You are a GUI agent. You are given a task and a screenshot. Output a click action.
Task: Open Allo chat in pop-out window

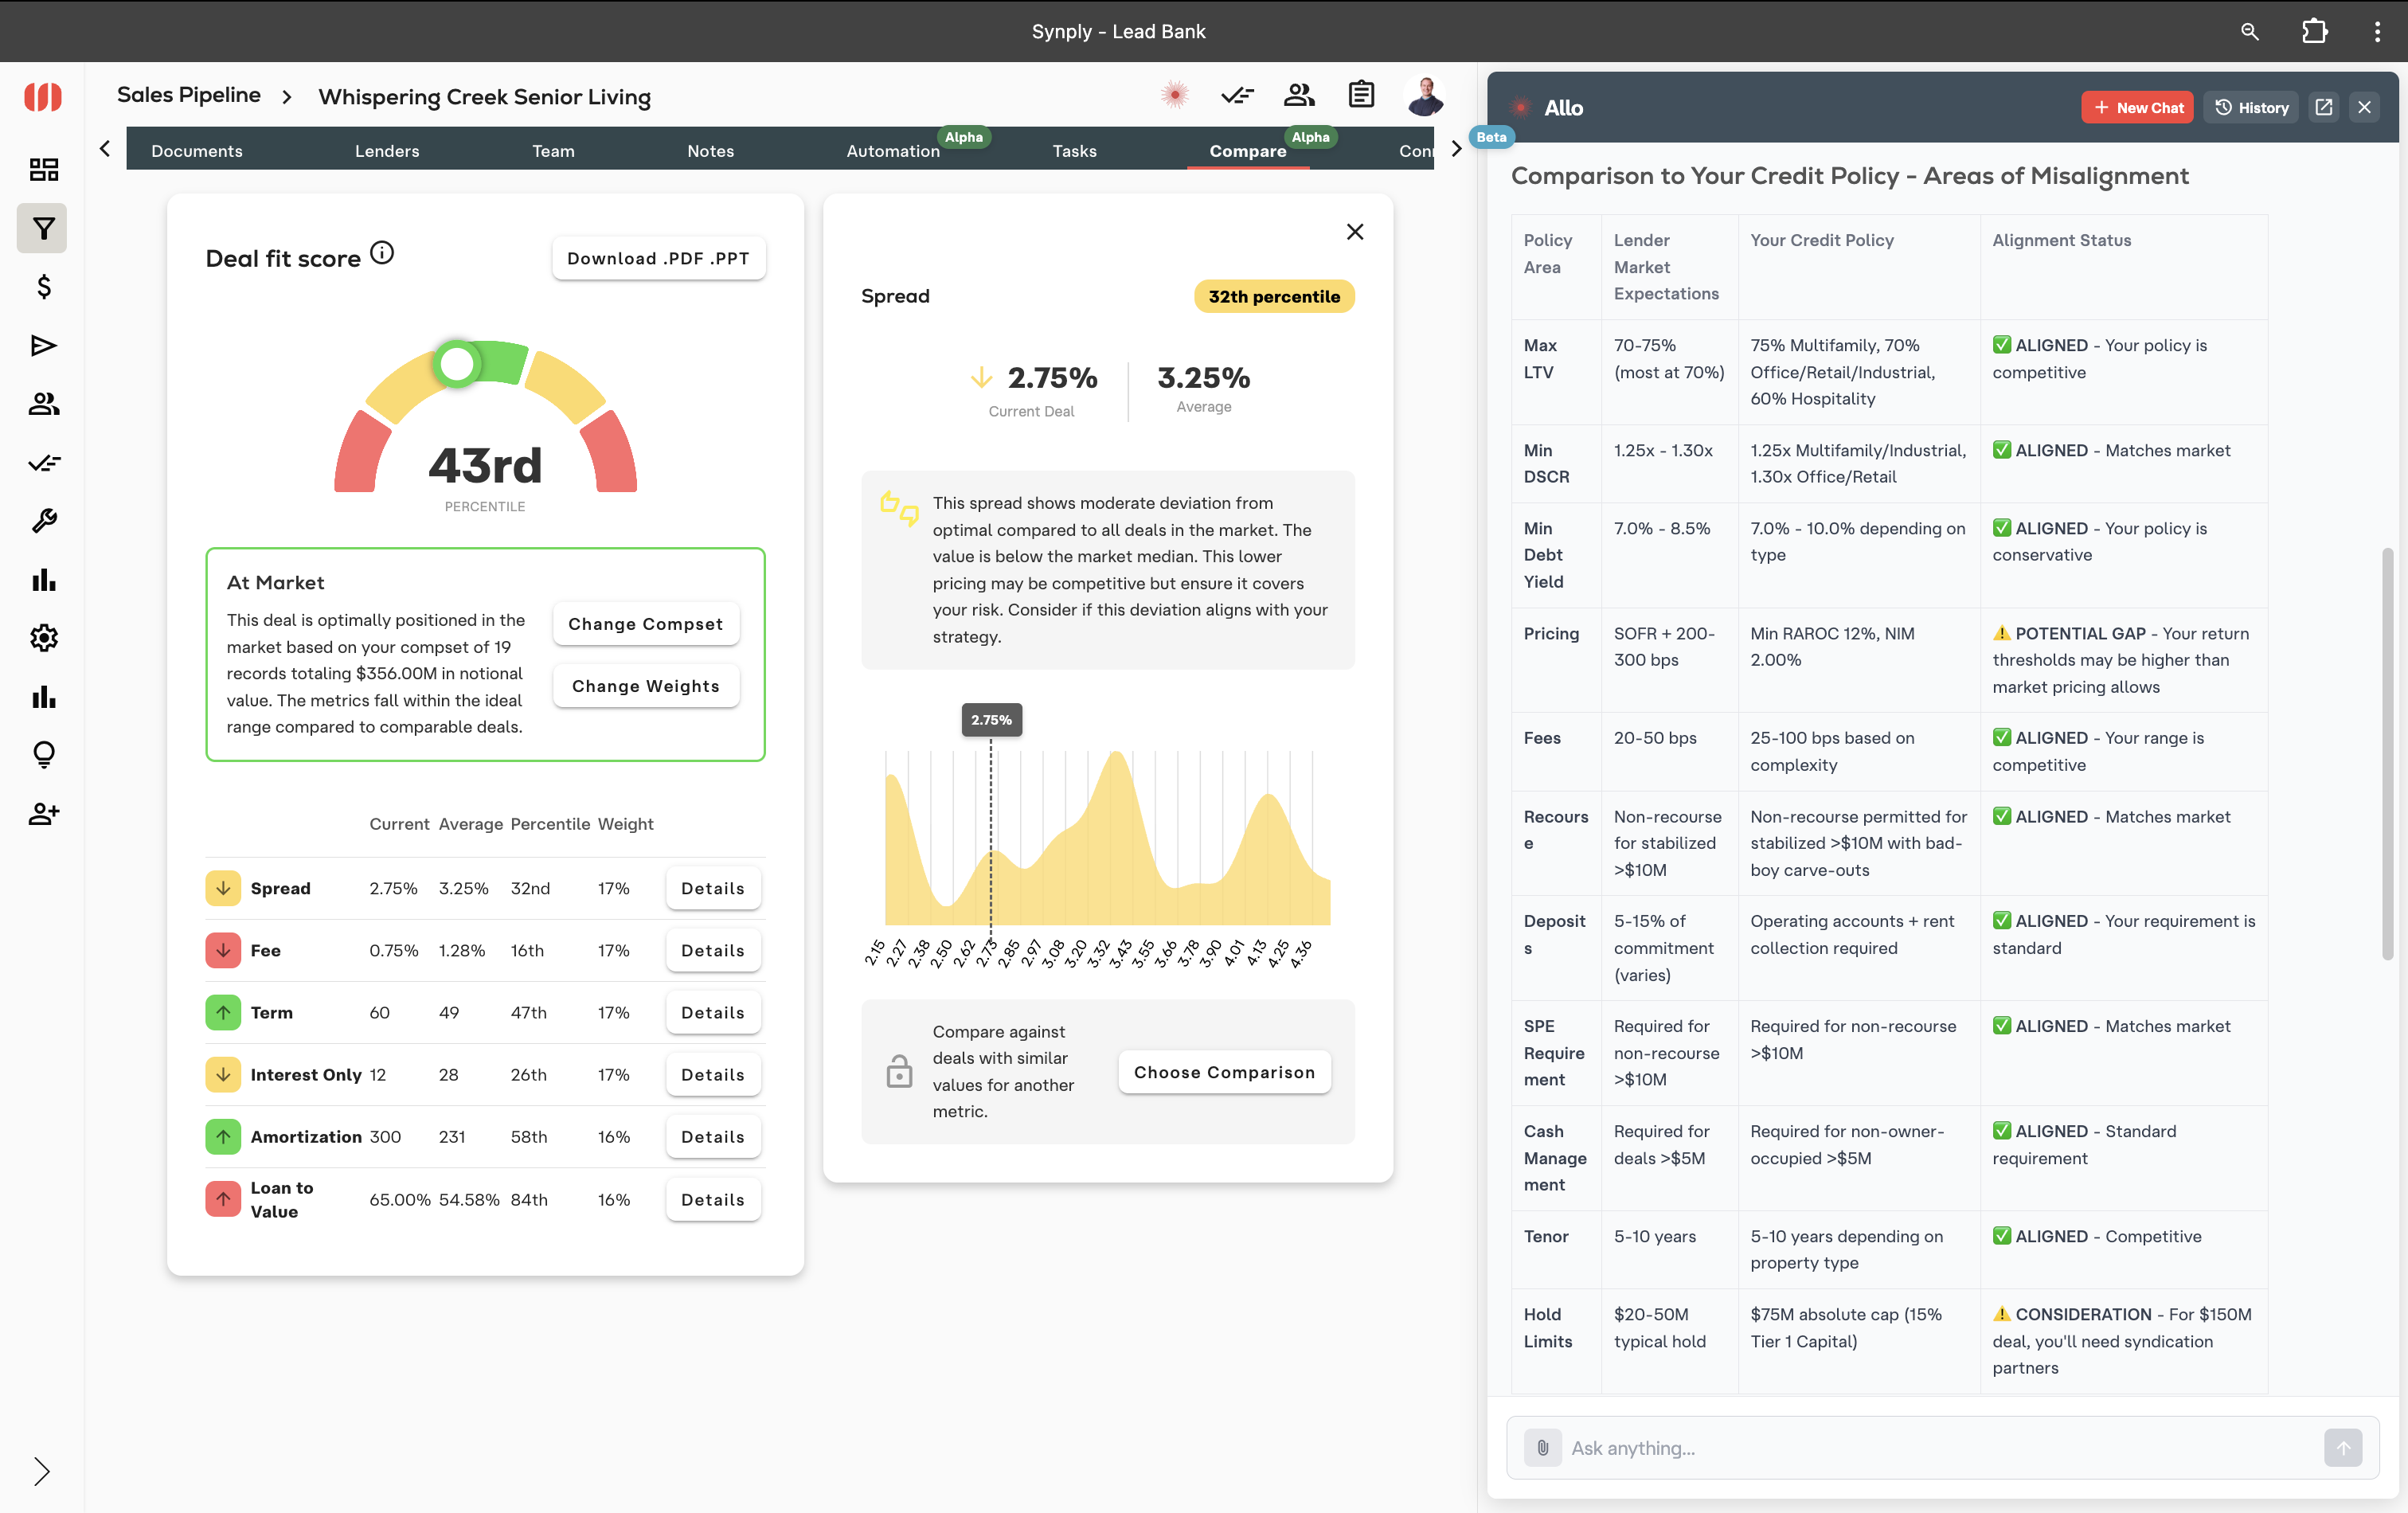(x=2323, y=107)
